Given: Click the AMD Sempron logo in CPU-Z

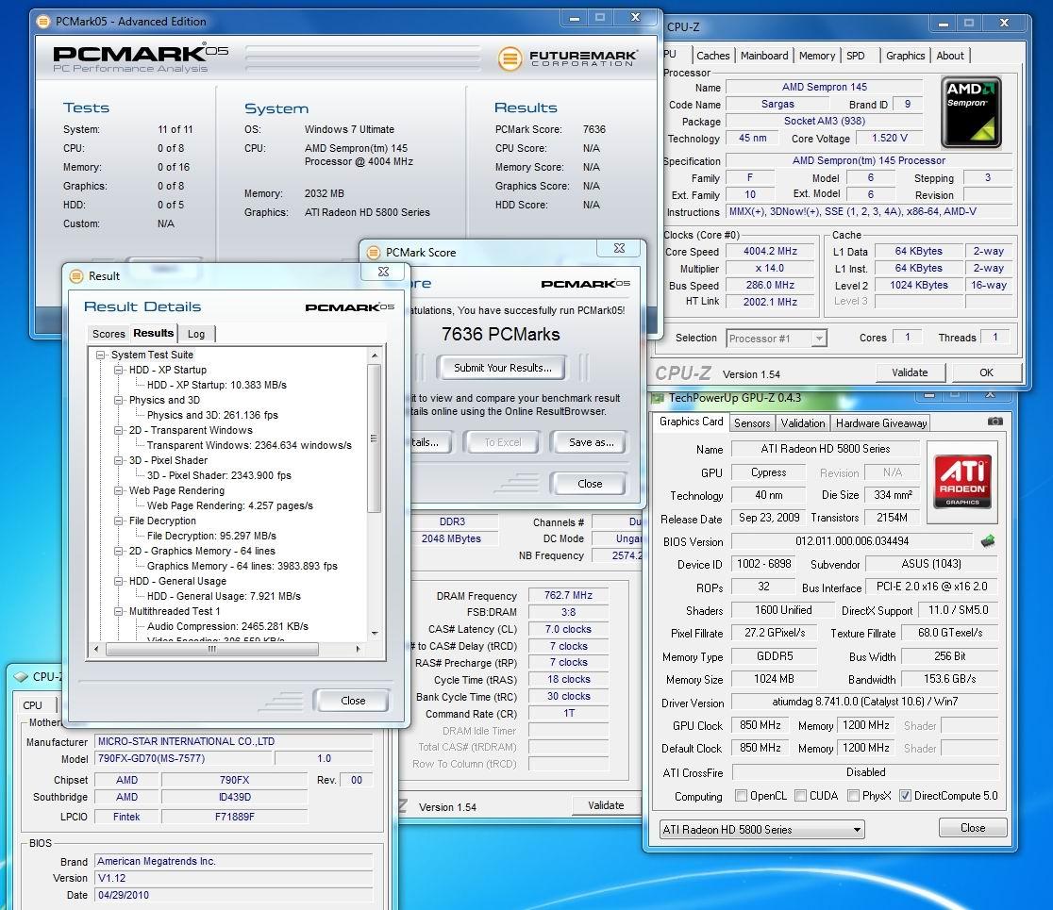Looking at the screenshot, I should pyautogui.click(x=971, y=112).
